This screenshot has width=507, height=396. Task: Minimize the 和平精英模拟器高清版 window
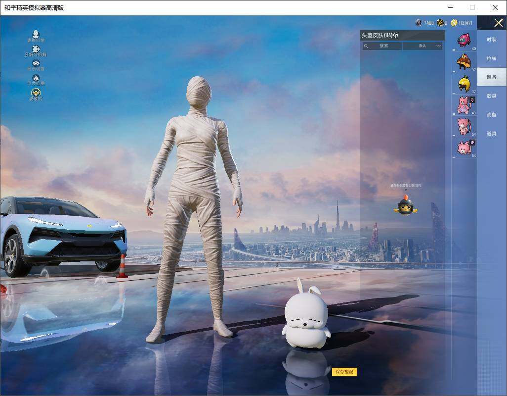[x=450, y=7]
